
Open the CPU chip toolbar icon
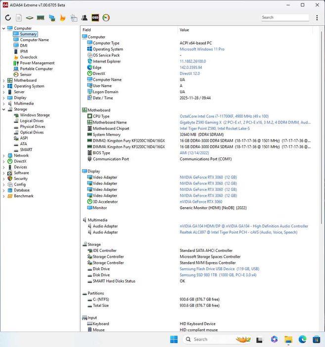(x=29, y=18)
